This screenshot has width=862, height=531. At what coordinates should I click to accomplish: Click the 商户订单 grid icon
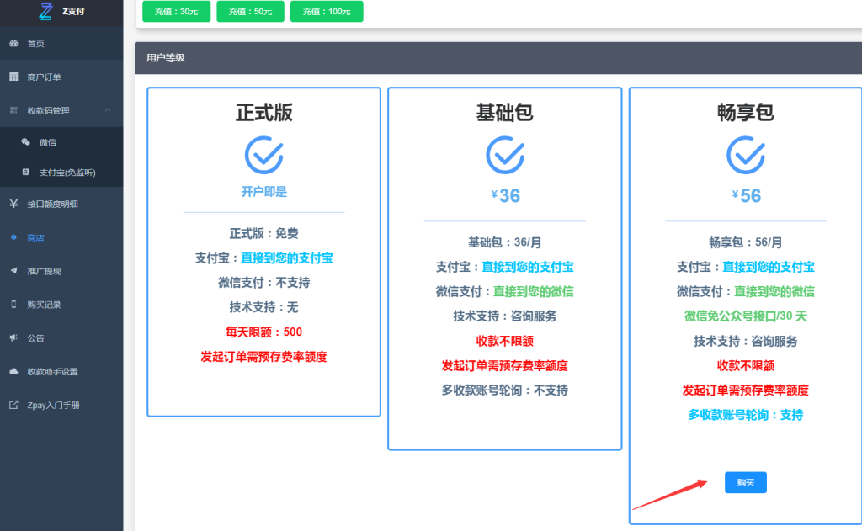pyautogui.click(x=12, y=77)
